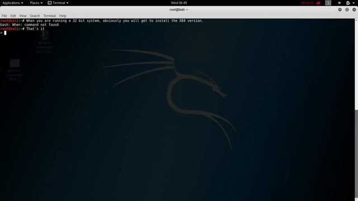Open the View menu
Screen dimensions: 358x201
coord(23,16)
